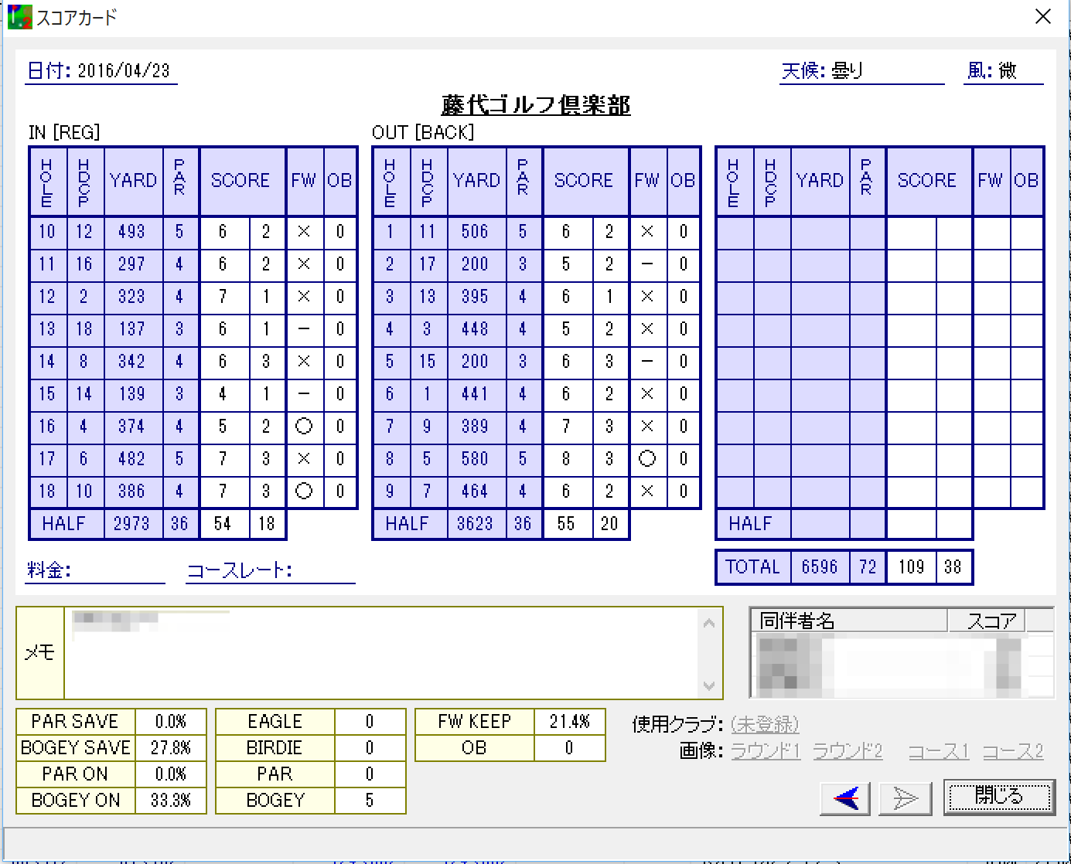Click BOGEY SAVE value 27.8%
The height and width of the screenshot is (864, 1071).
pyautogui.click(x=170, y=748)
